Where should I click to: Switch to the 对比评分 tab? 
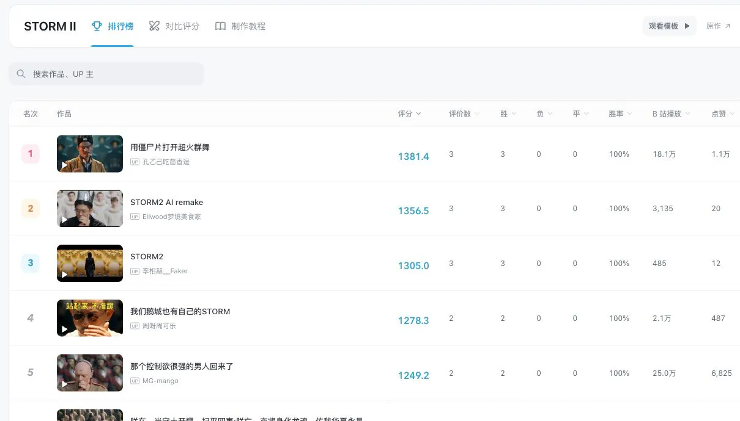(x=174, y=26)
